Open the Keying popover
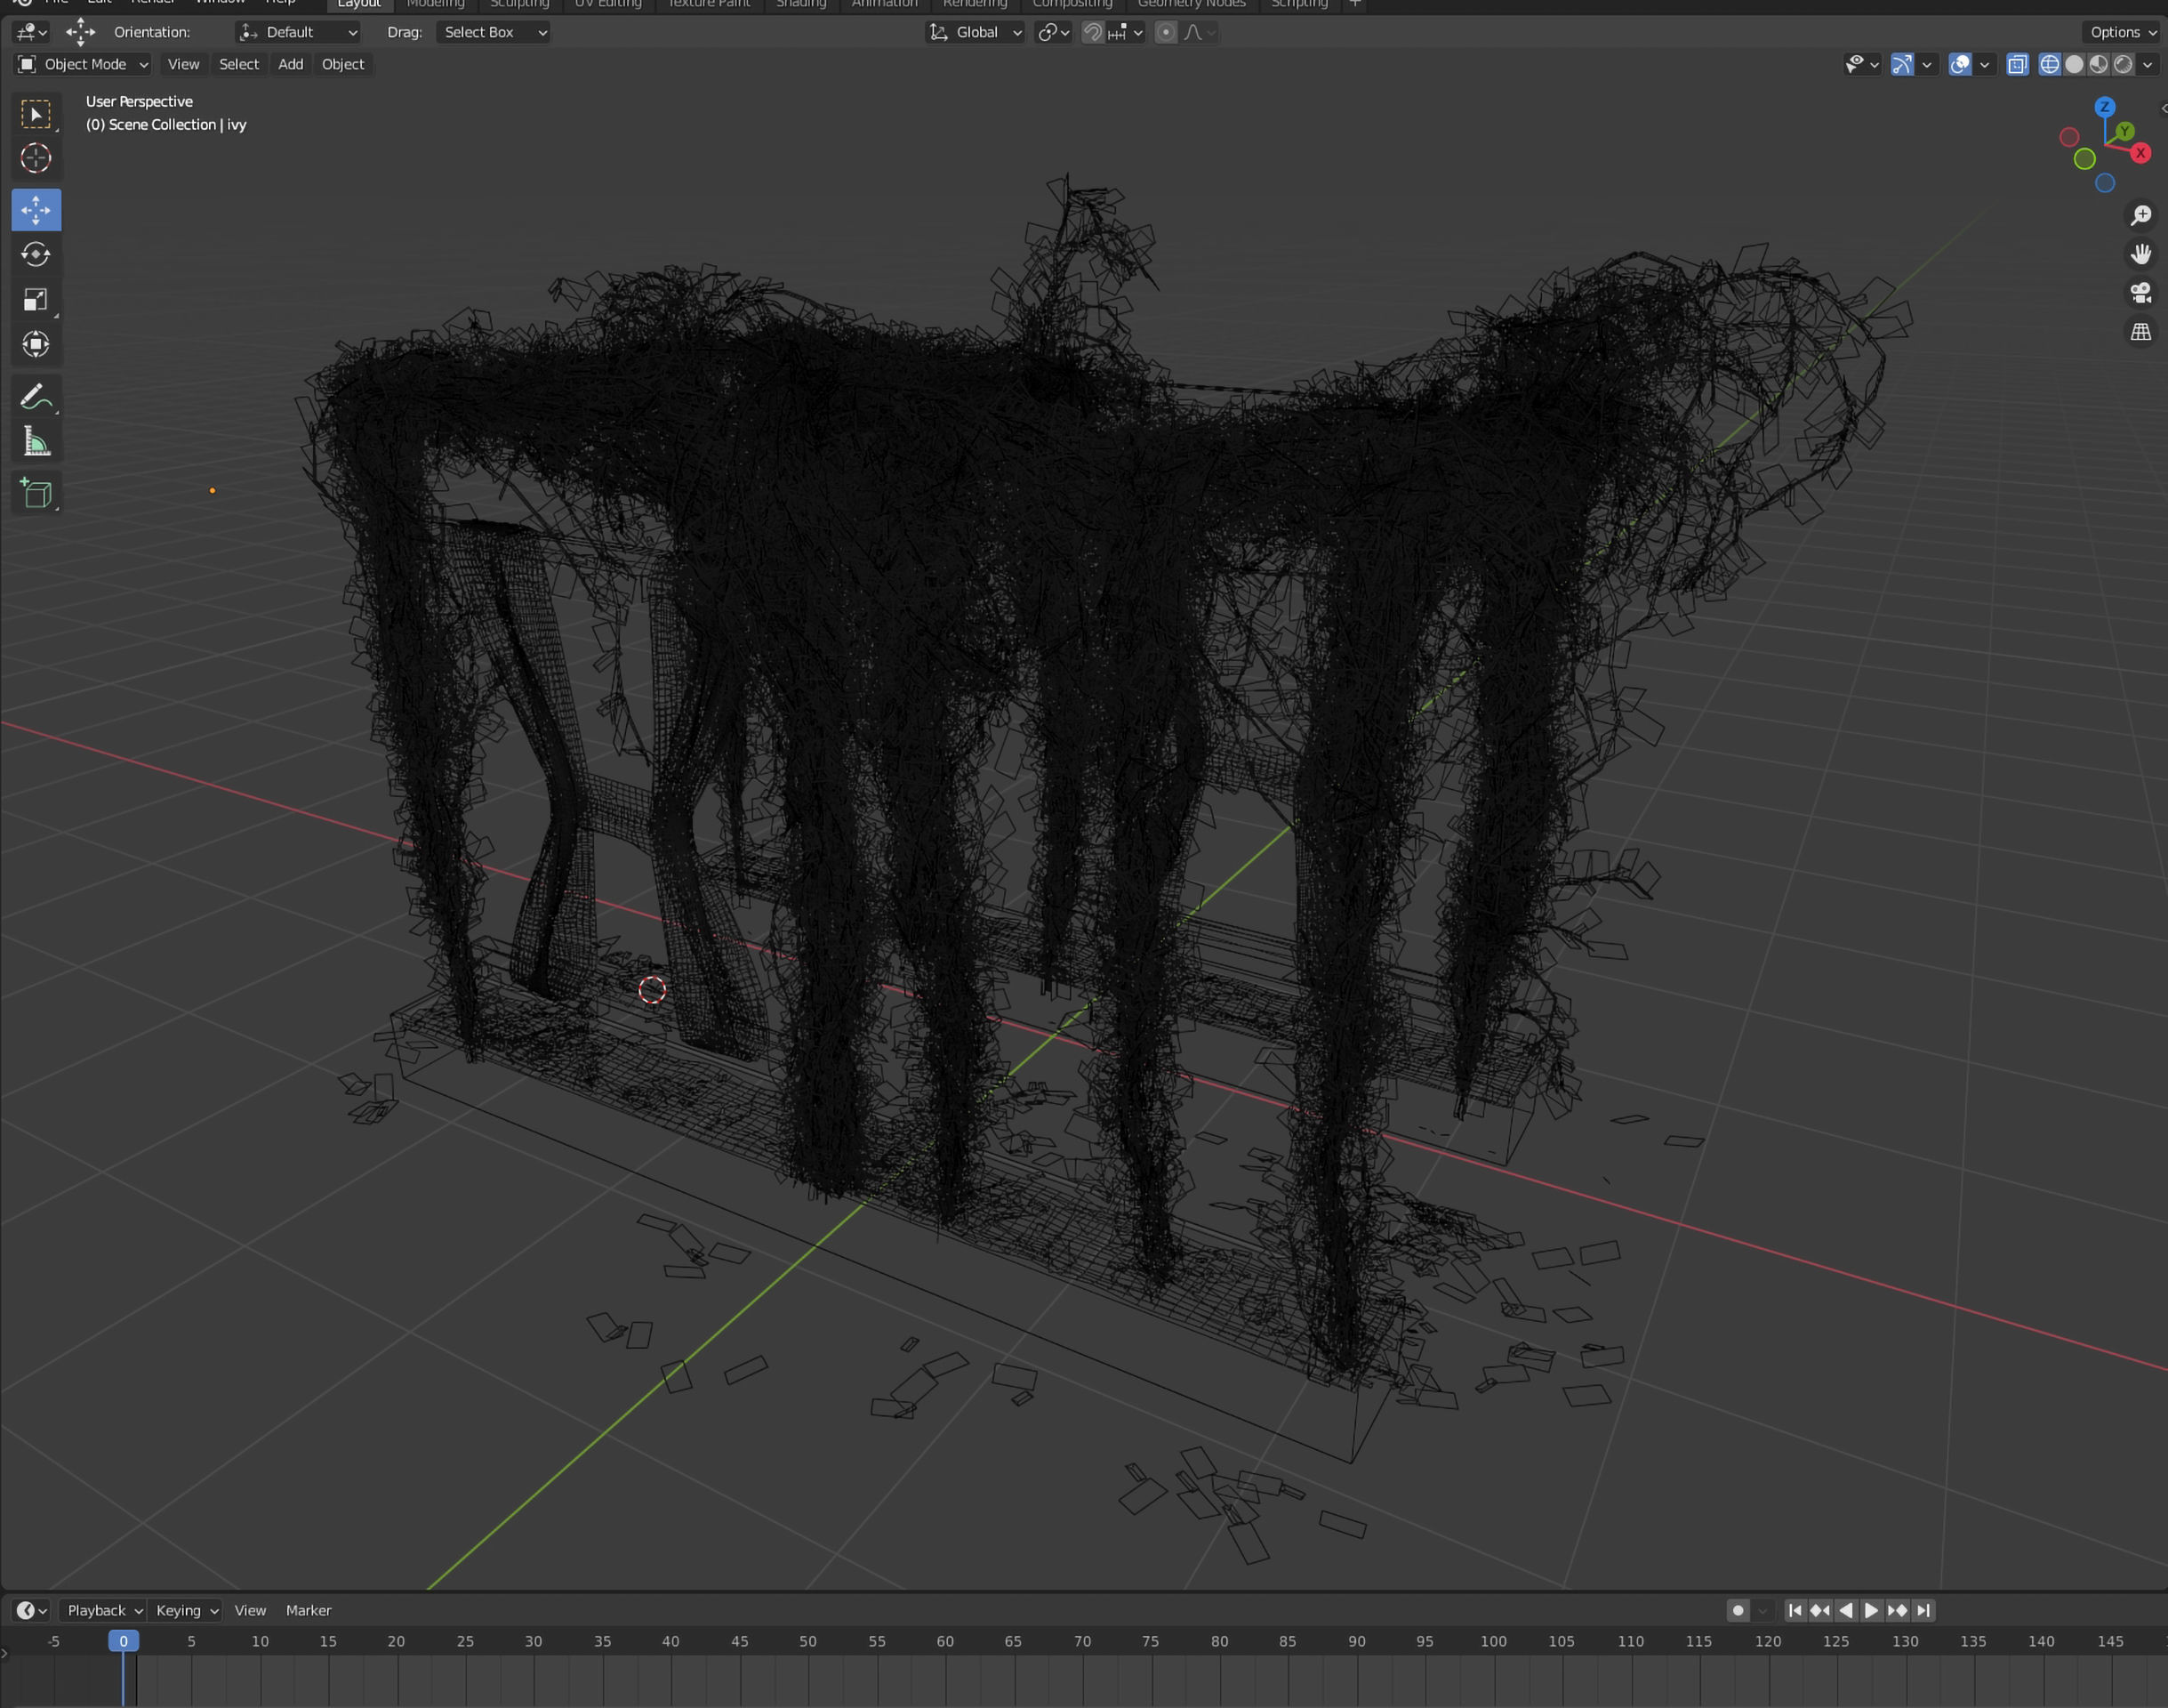This screenshot has width=2168, height=1708. (186, 1610)
